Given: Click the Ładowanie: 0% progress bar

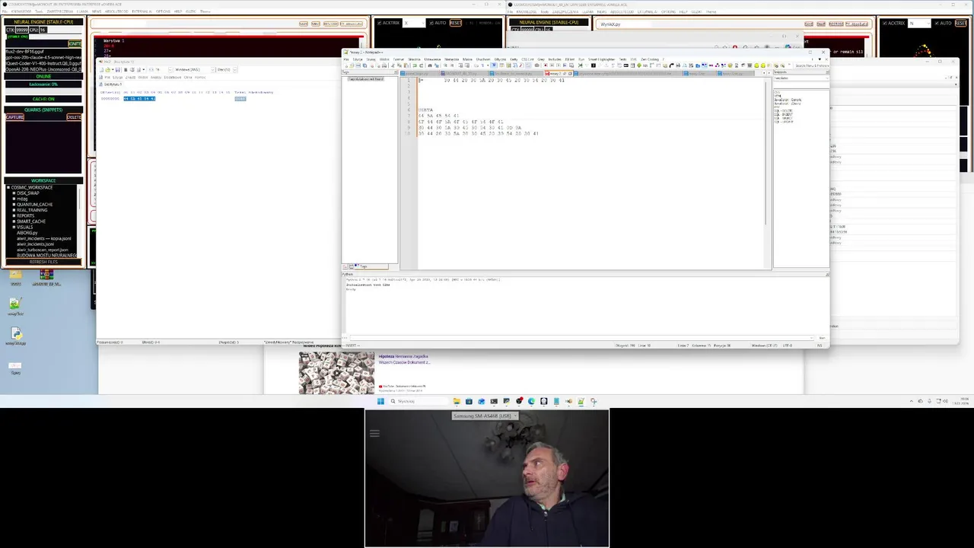Looking at the screenshot, I should click(x=43, y=84).
